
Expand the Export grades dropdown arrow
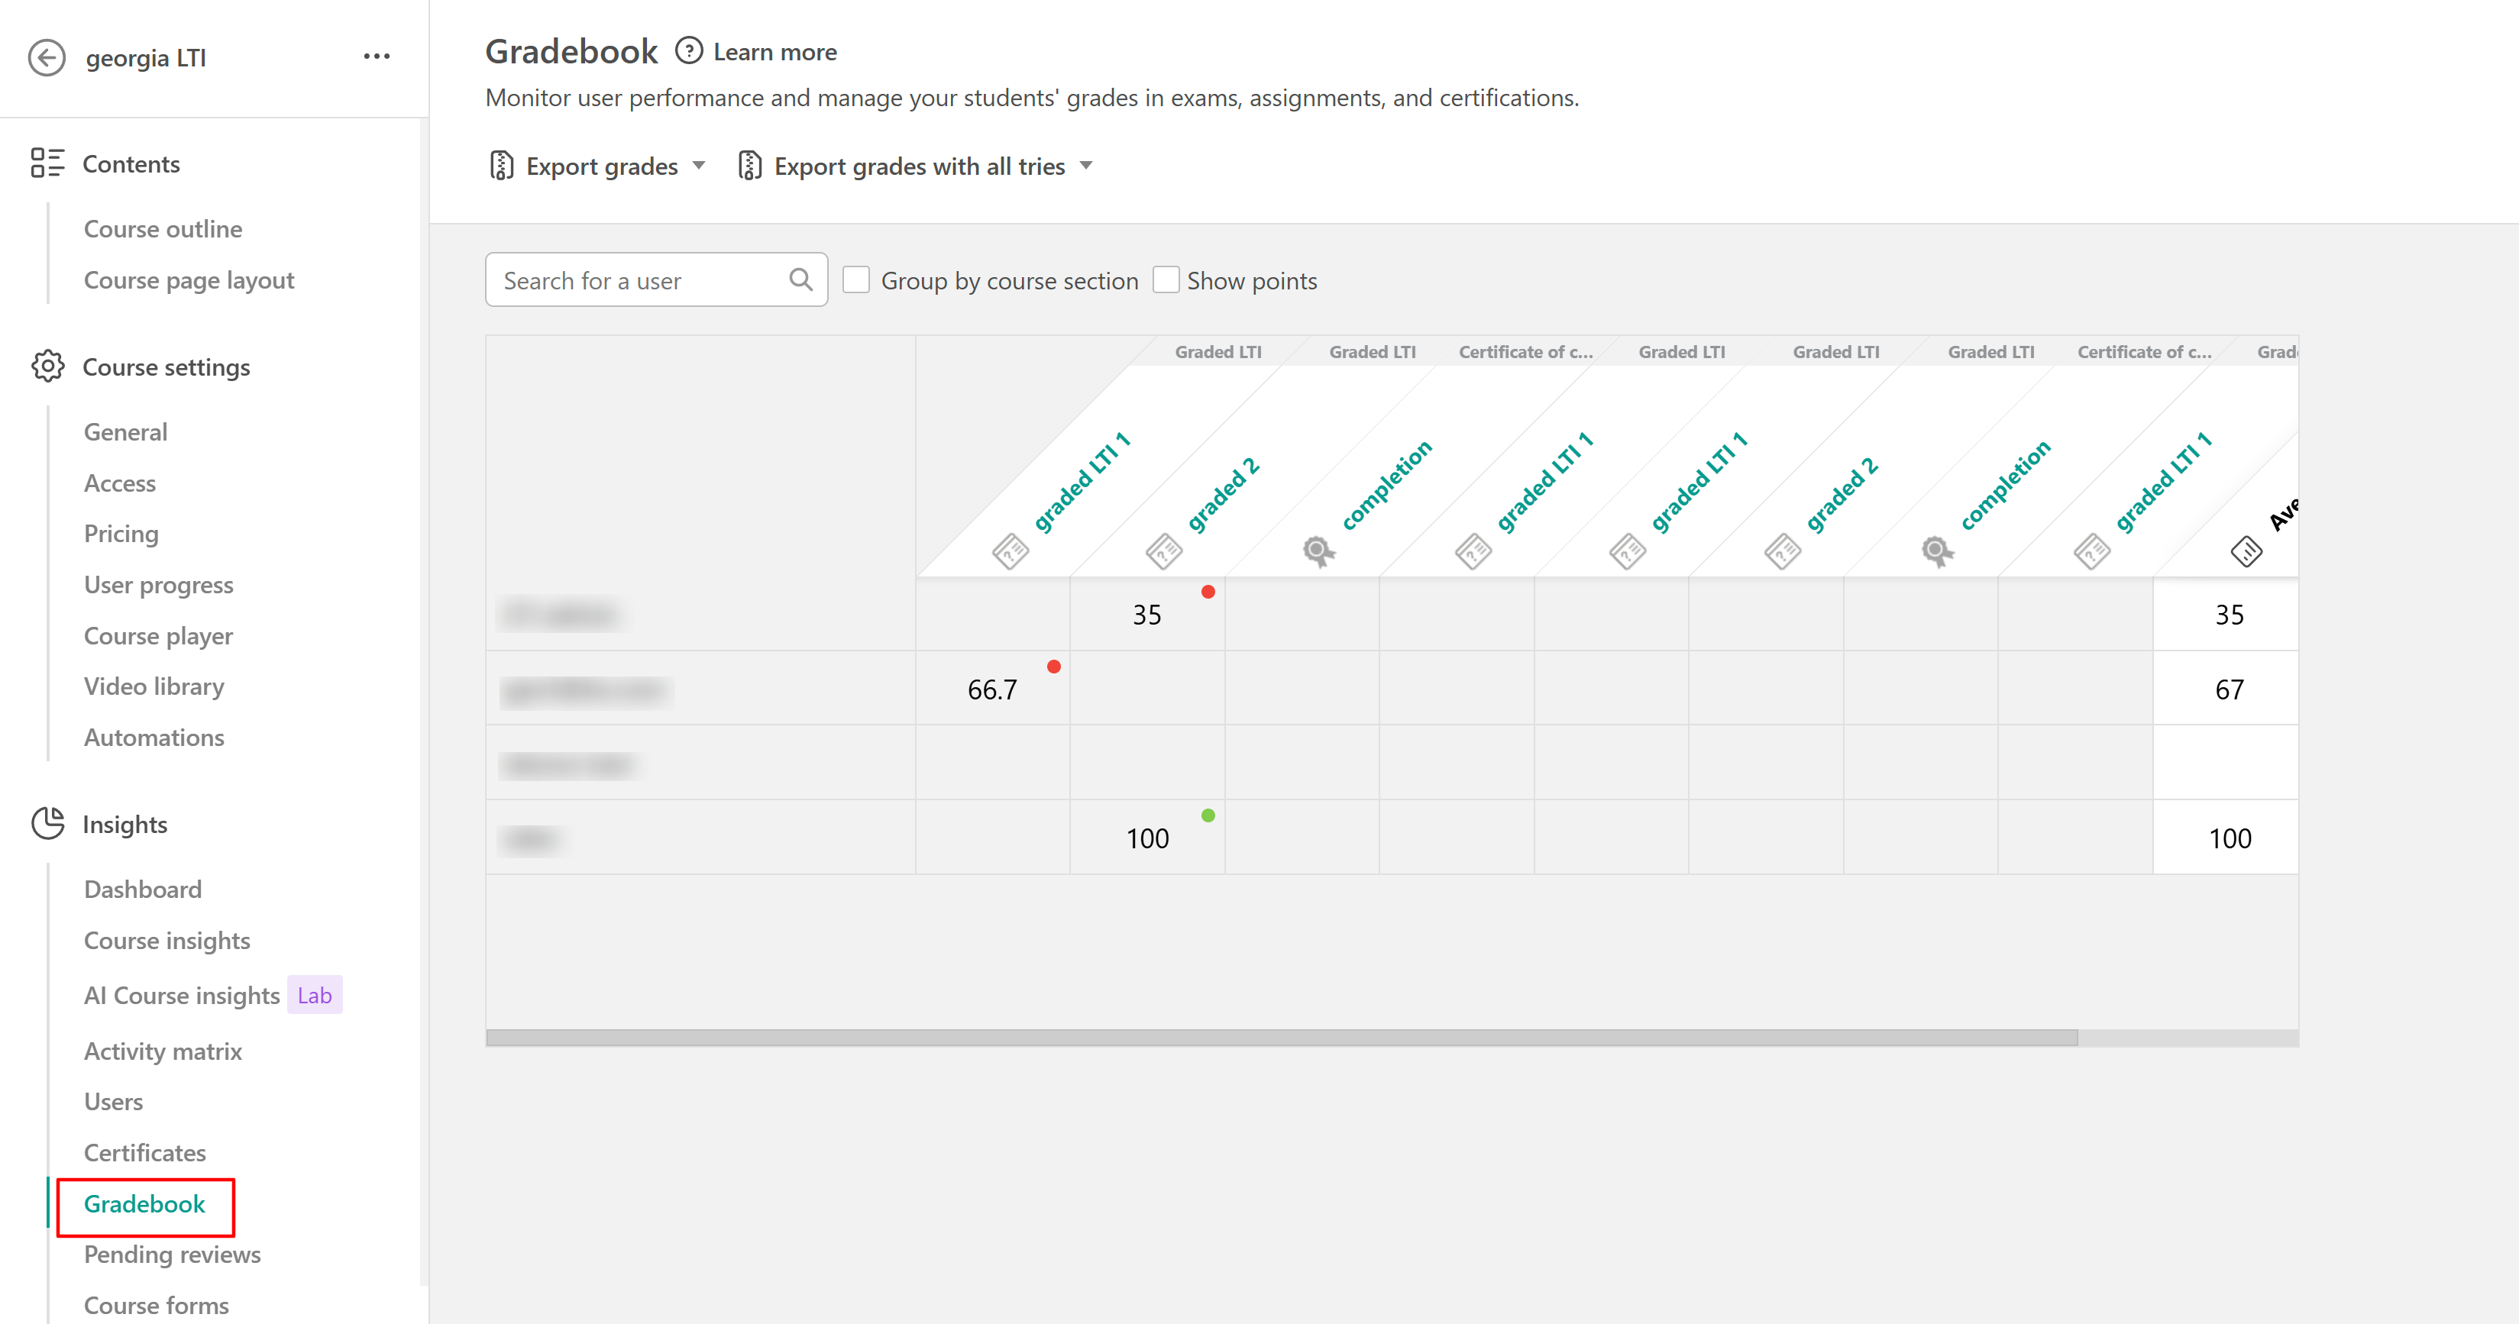tap(699, 165)
